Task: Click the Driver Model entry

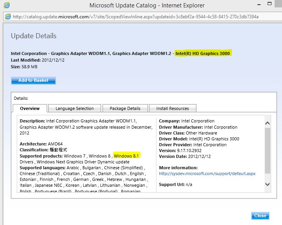Action: coord(199,139)
